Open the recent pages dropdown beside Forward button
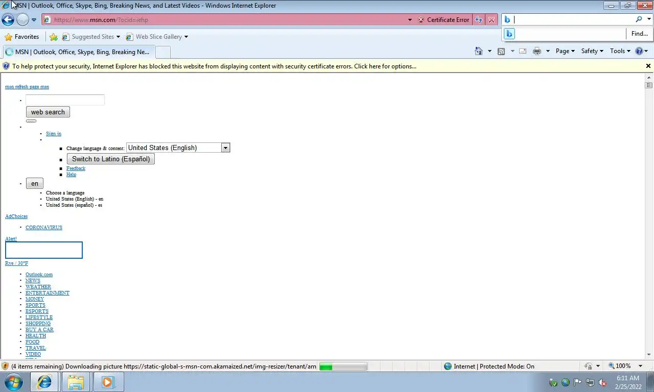The width and height of the screenshot is (654, 392). (34, 20)
